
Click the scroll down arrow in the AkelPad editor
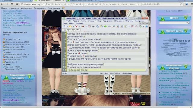147,70
